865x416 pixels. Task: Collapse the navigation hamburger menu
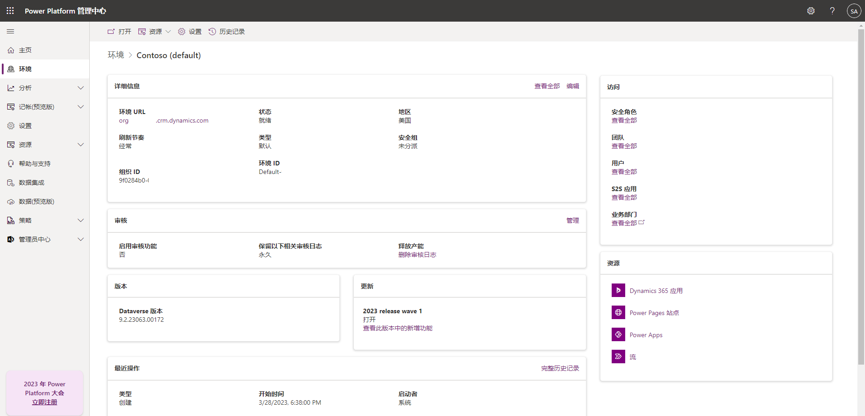pyautogui.click(x=10, y=32)
